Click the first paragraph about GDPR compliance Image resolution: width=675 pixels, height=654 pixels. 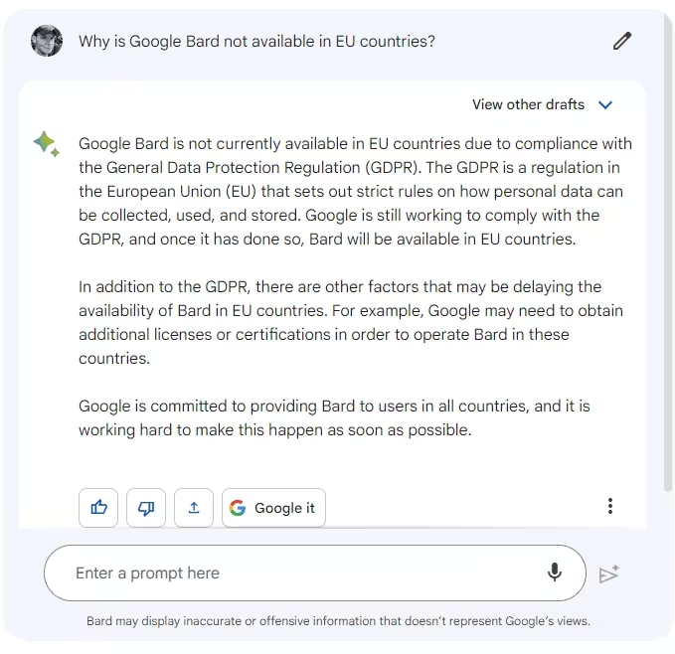click(x=355, y=191)
